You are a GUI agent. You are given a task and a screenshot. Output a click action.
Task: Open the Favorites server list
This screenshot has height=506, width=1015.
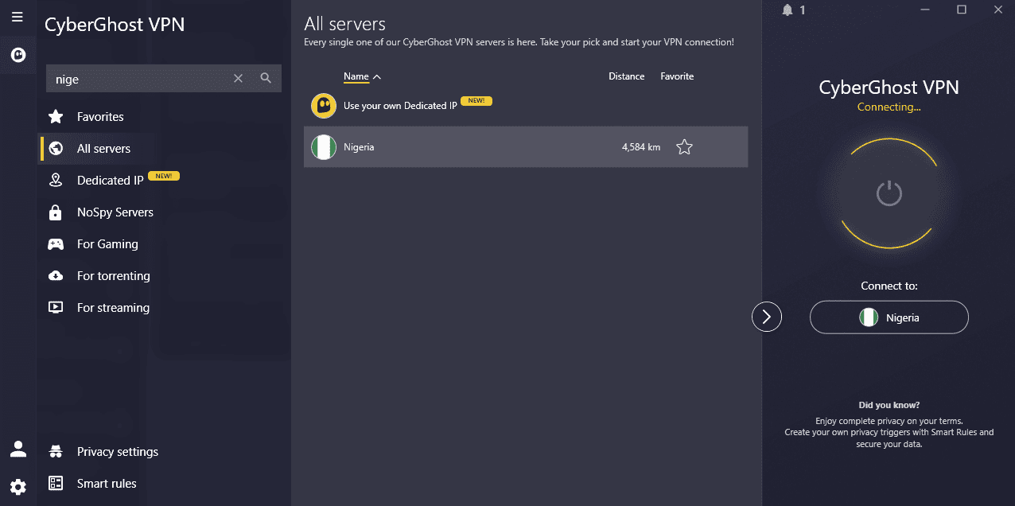click(x=100, y=117)
